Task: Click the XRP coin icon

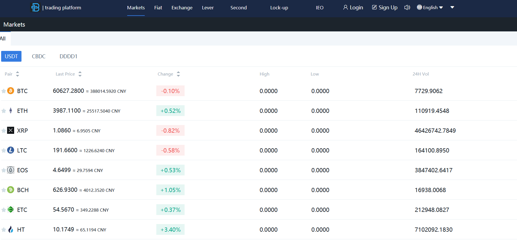Action: [11, 130]
